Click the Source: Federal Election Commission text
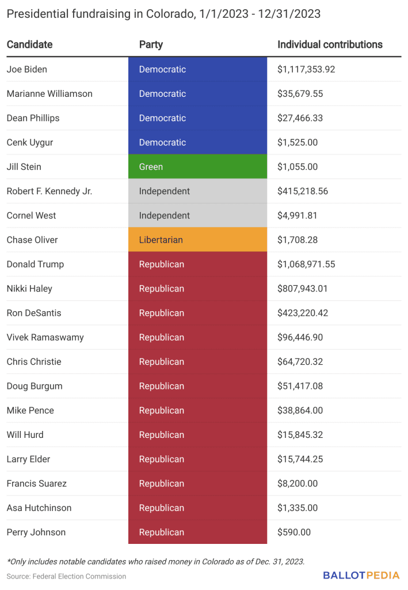The image size is (408, 590). click(66, 576)
